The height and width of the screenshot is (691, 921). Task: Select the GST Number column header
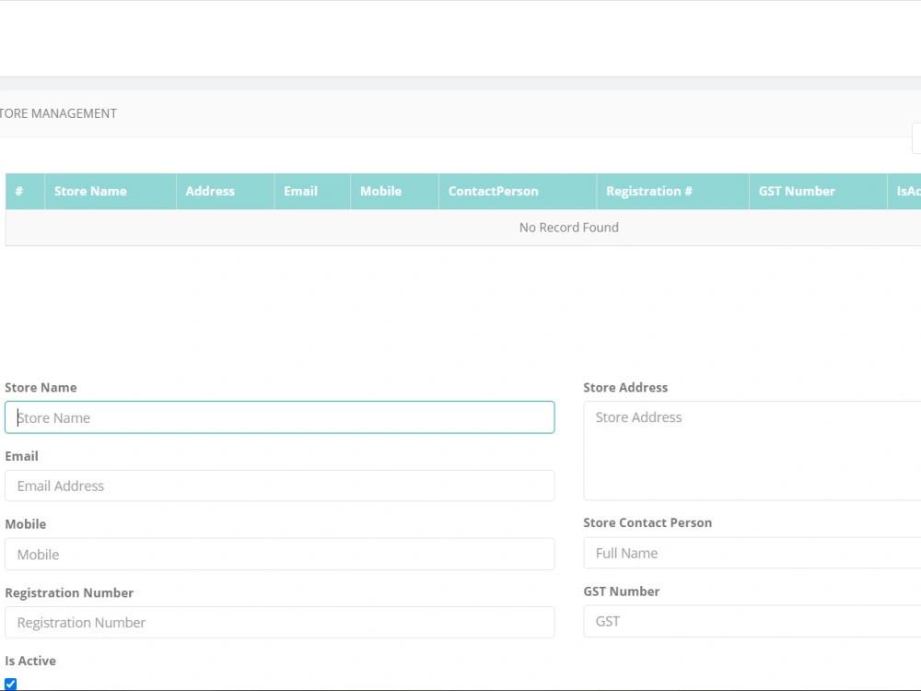pyautogui.click(x=797, y=191)
